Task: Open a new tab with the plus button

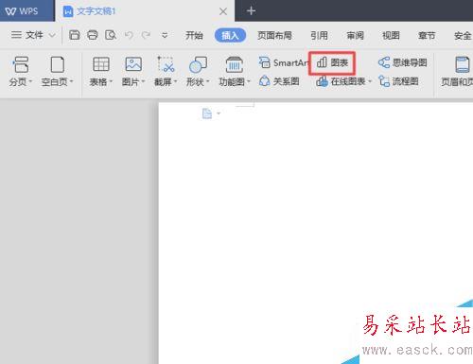Action: (251, 11)
